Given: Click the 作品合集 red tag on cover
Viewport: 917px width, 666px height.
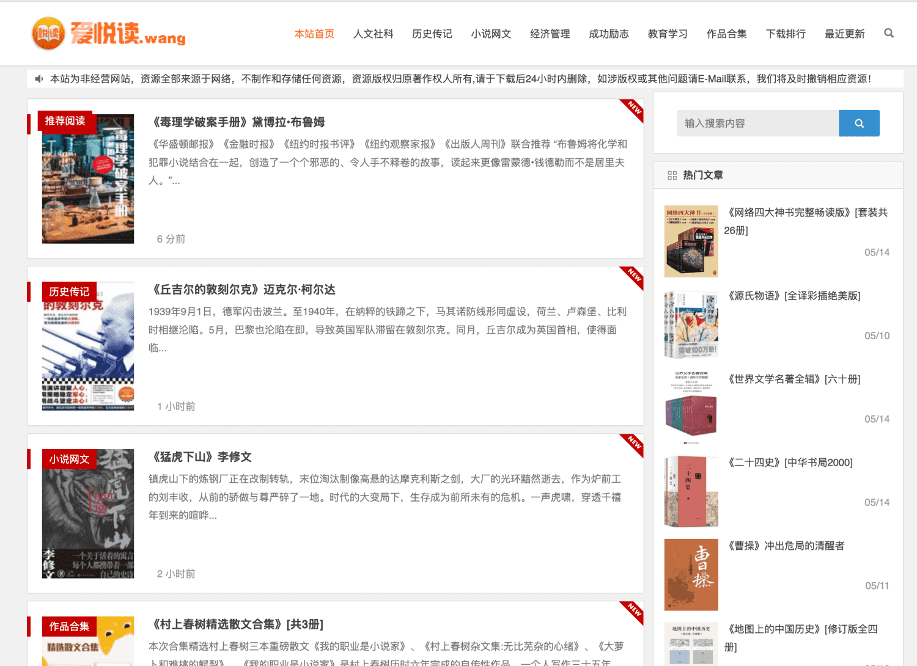Looking at the screenshot, I should pyautogui.click(x=69, y=627).
